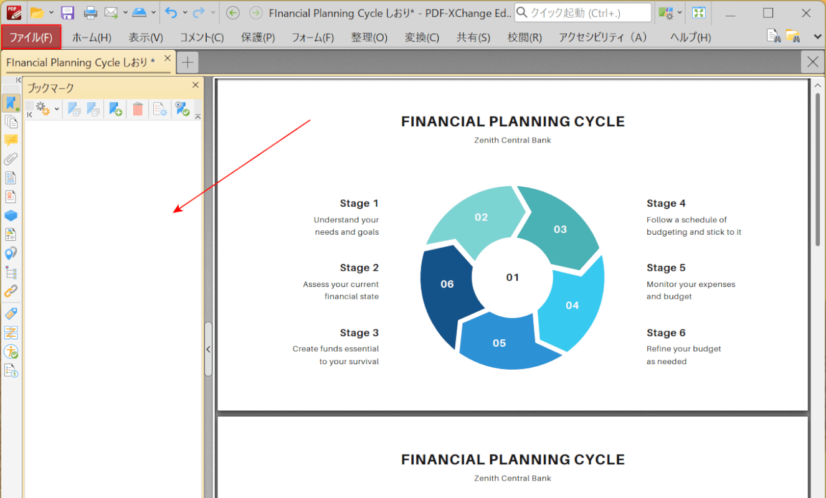This screenshot has height=498, width=826.
Task: Expand the undo history dropdown
Action: tap(185, 12)
